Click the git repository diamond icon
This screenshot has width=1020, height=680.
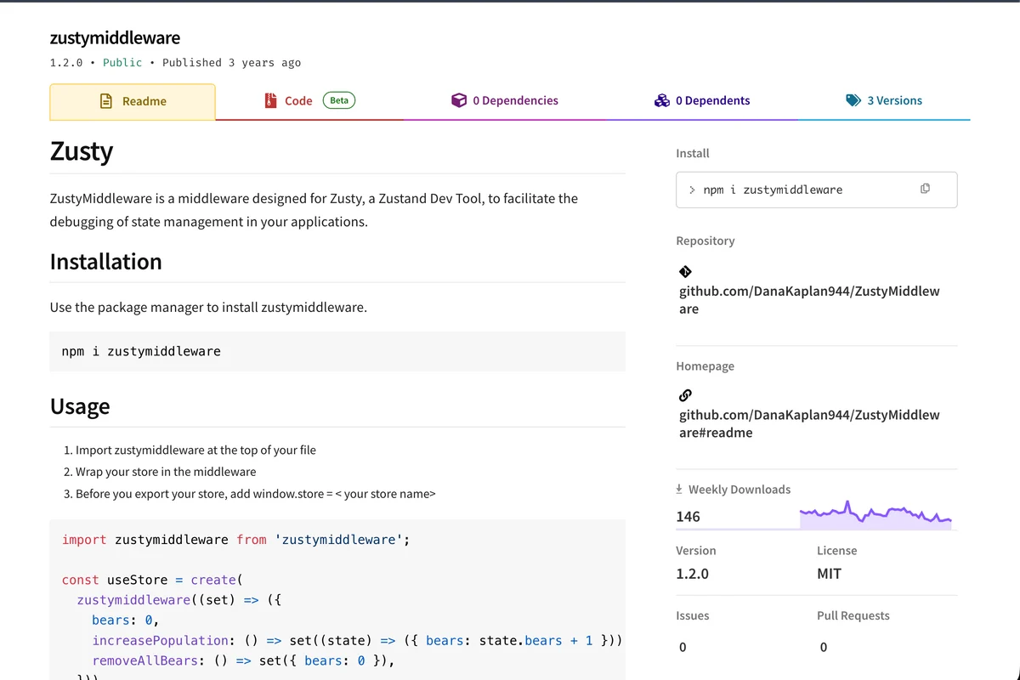click(x=685, y=272)
